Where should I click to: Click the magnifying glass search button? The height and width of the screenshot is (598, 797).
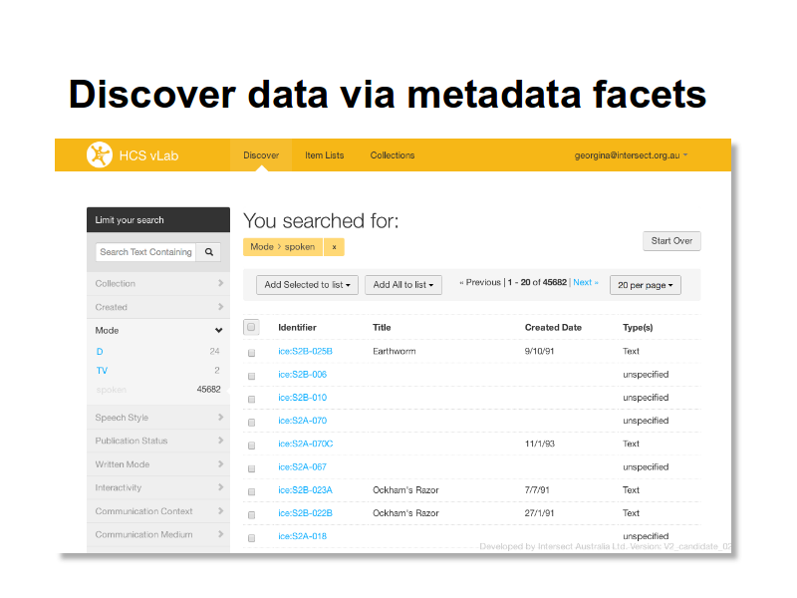point(209,252)
